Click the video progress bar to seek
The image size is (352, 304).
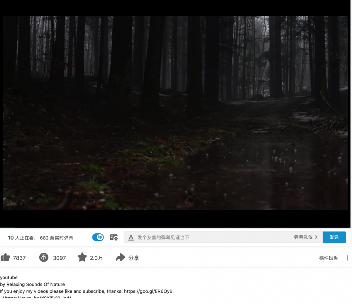[176, 228]
